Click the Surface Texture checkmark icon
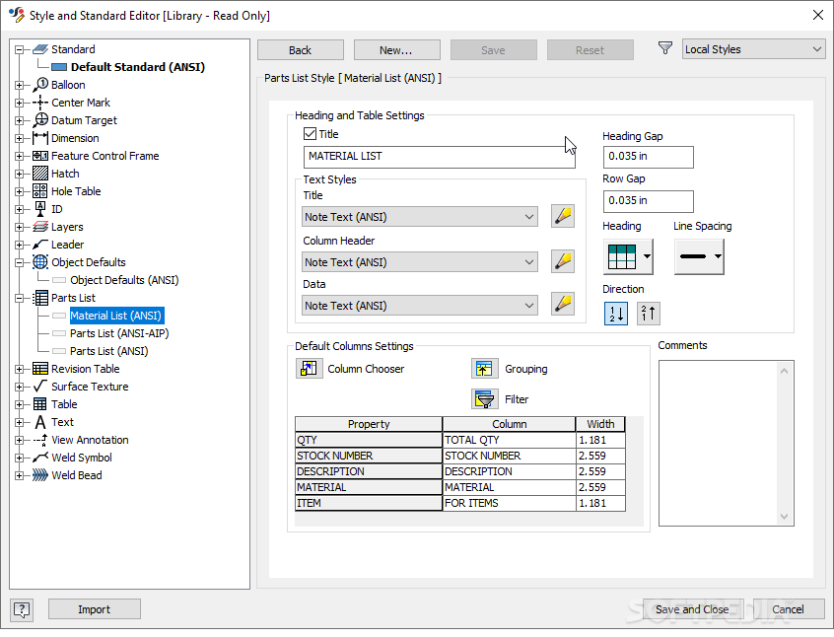Image resolution: width=834 pixels, height=637 pixels. click(x=40, y=386)
